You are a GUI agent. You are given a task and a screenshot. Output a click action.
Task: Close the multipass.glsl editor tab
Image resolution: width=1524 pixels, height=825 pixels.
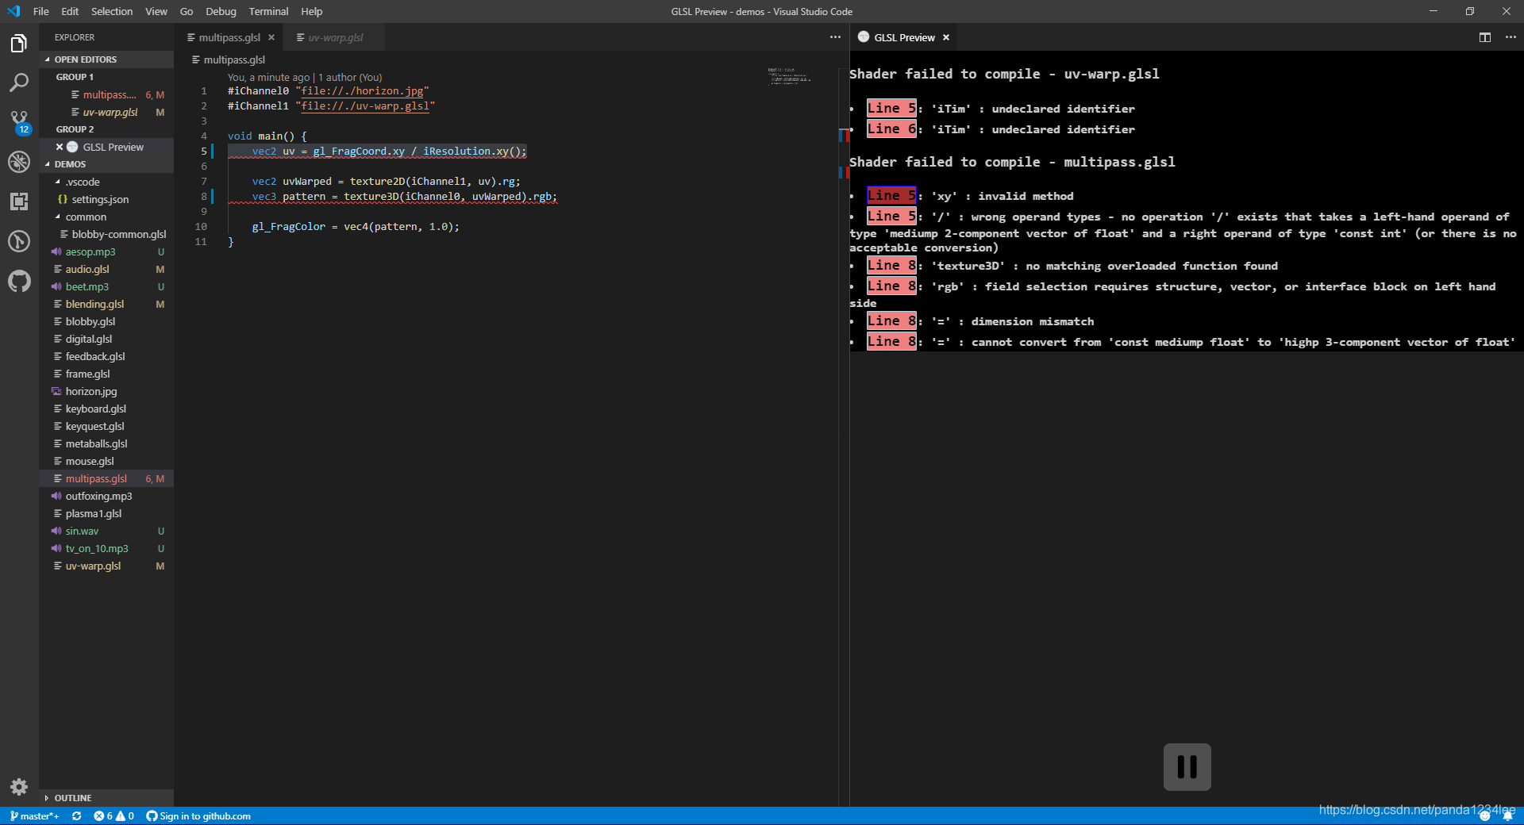[271, 37]
